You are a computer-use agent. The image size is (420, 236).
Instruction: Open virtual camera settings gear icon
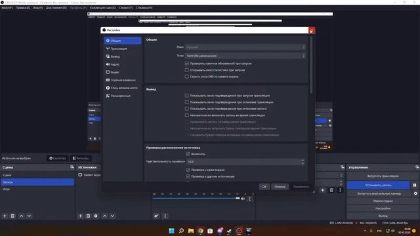click(415, 193)
